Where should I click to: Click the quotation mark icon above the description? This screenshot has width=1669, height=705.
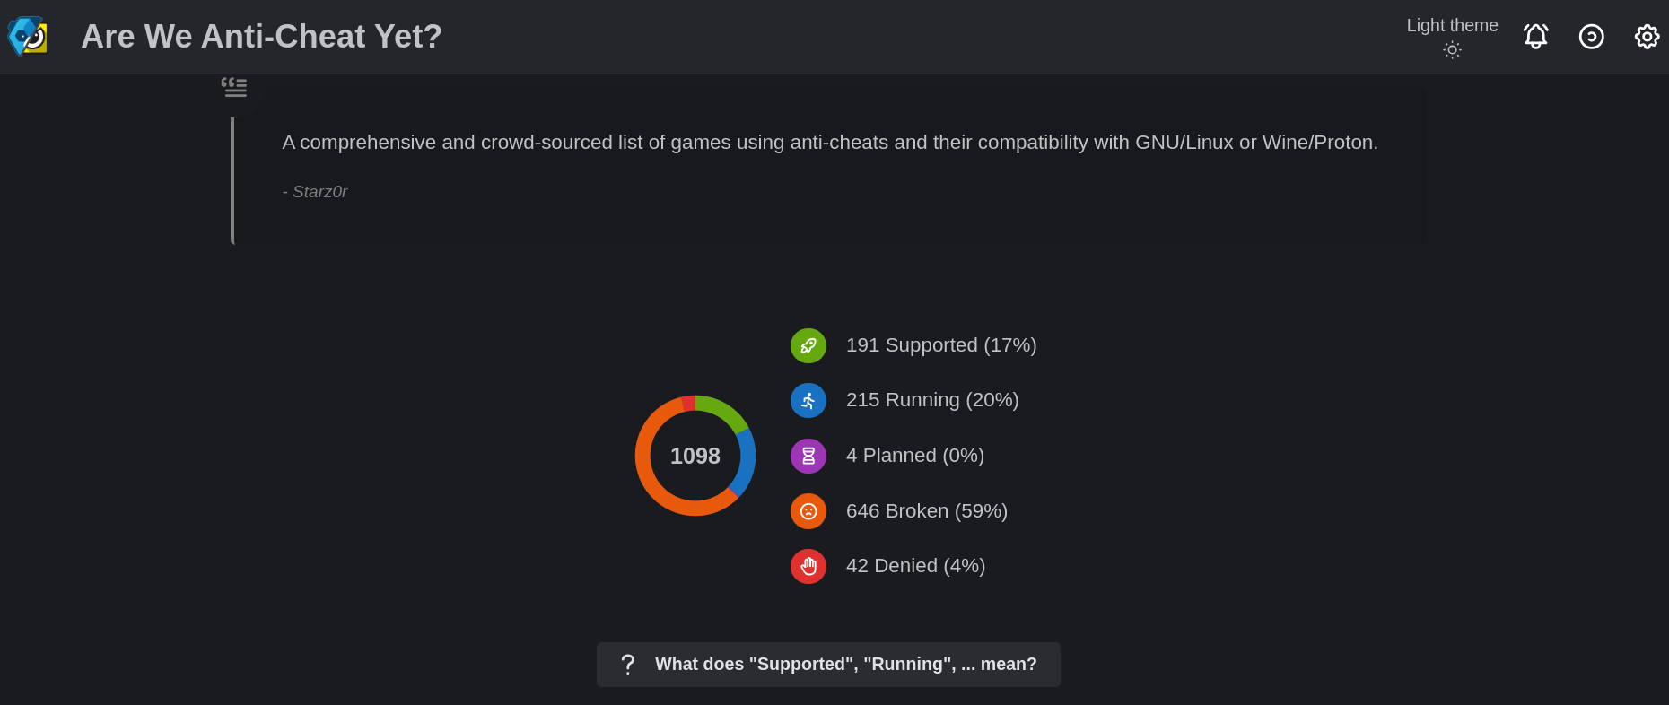[x=234, y=86]
